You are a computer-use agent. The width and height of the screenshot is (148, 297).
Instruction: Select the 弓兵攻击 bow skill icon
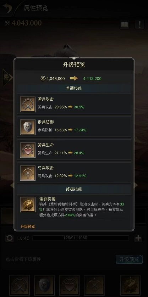pos(28,173)
